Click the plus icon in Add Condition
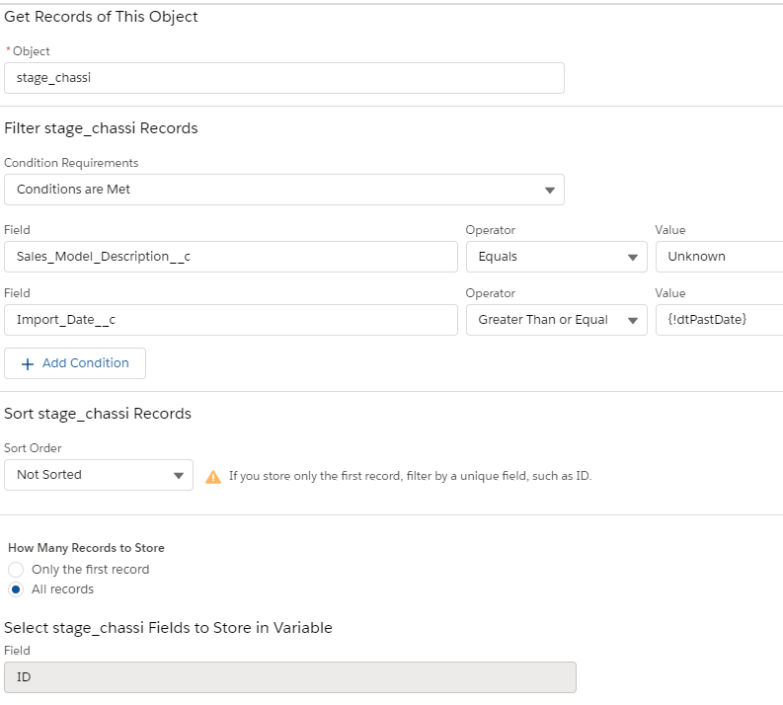783x705 pixels. [x=28, y=363]
